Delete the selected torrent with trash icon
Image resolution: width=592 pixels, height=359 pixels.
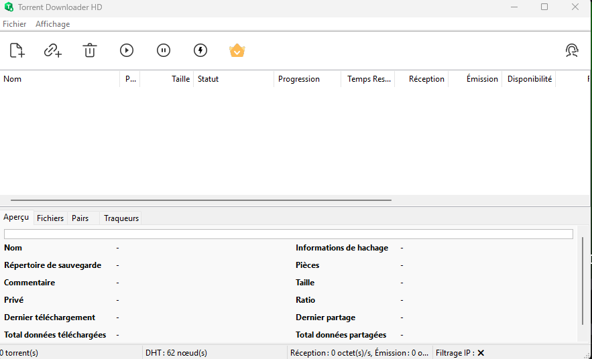[x=89, y=50]
